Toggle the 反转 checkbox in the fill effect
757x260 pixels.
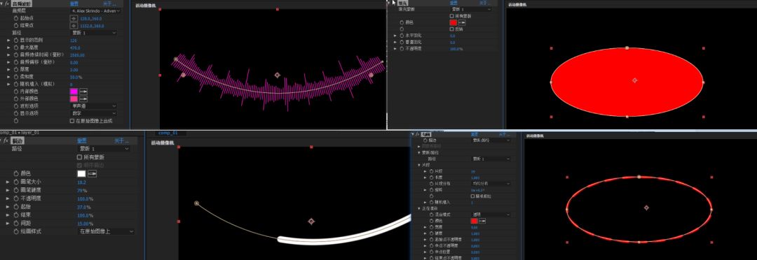452,29
